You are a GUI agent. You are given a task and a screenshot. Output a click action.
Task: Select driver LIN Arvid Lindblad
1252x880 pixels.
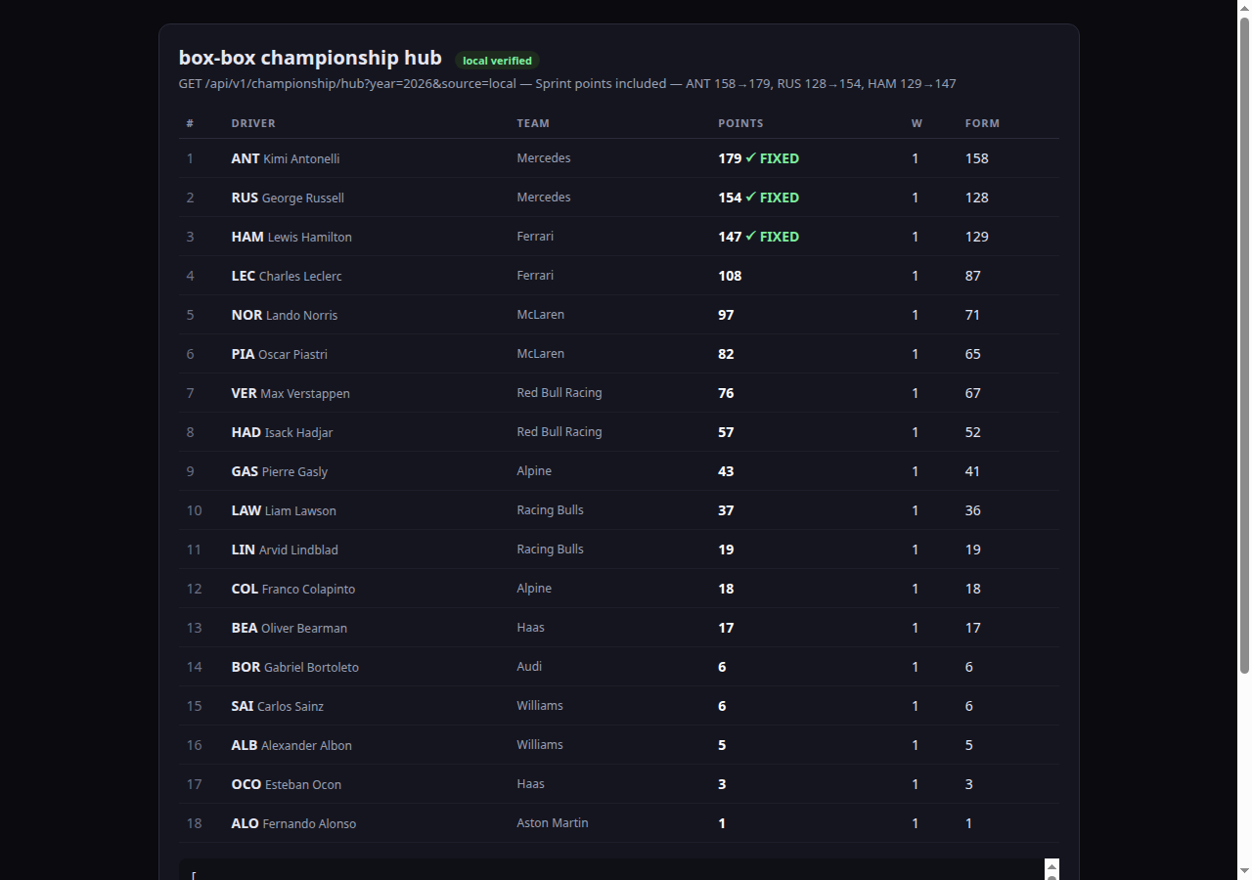(x=285, y=550)
